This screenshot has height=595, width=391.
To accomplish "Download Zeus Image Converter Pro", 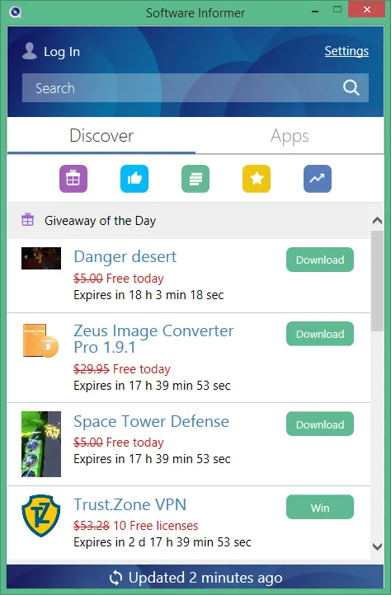I will point(320,334).
